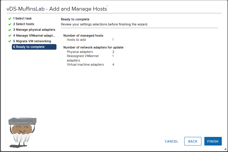Return to step 4 Manage VMkernel adapters
This screenshot has width=228, height=152.
coord(34,35)
